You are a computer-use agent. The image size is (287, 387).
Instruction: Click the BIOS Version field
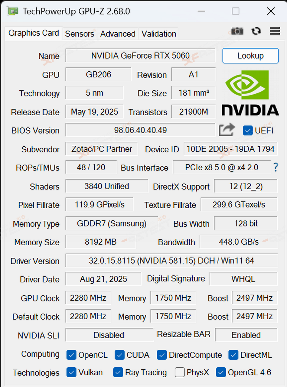click(x=140, y=130)
